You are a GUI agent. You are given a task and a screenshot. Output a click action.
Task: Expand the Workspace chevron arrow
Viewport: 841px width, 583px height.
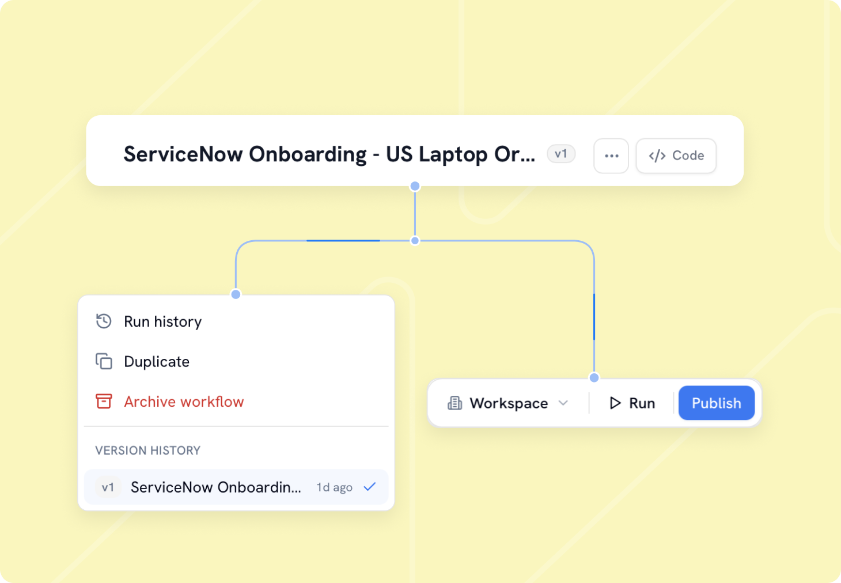(563, 403)
